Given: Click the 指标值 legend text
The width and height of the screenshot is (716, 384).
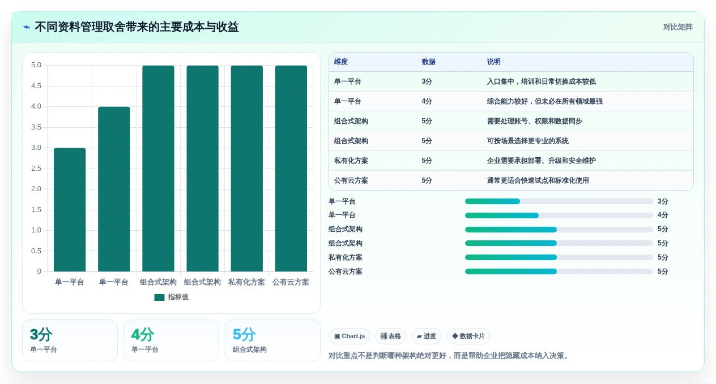Looking at the screenshot, I should 178,297.
